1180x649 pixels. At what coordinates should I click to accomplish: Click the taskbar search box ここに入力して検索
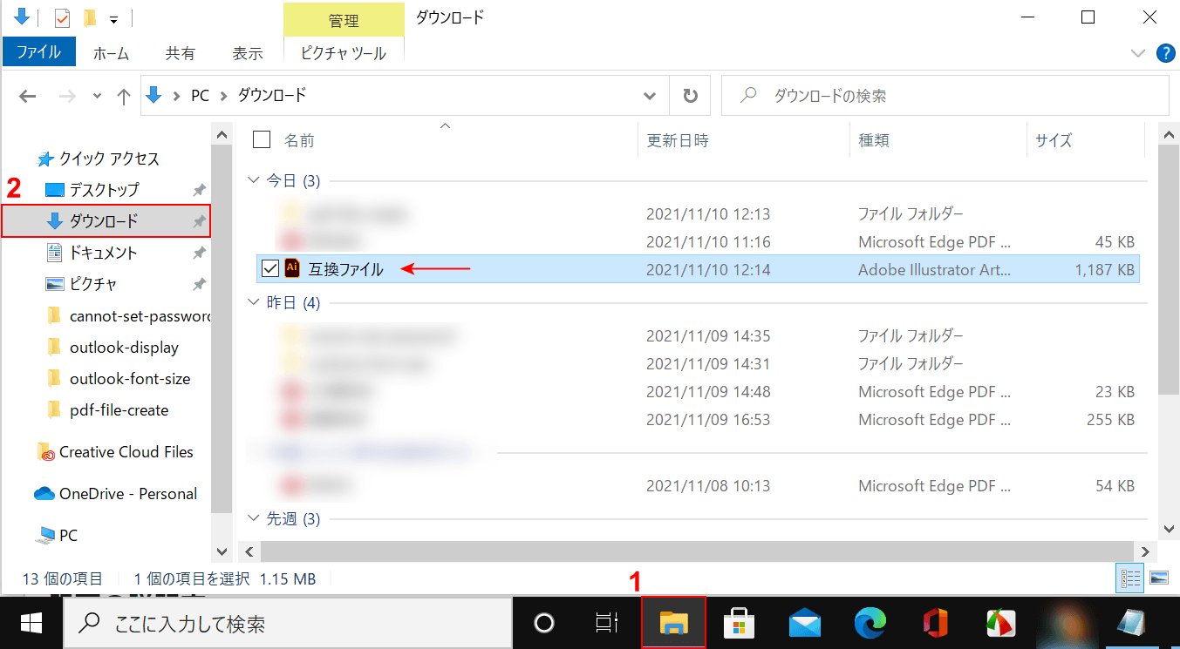coord(288,623)
